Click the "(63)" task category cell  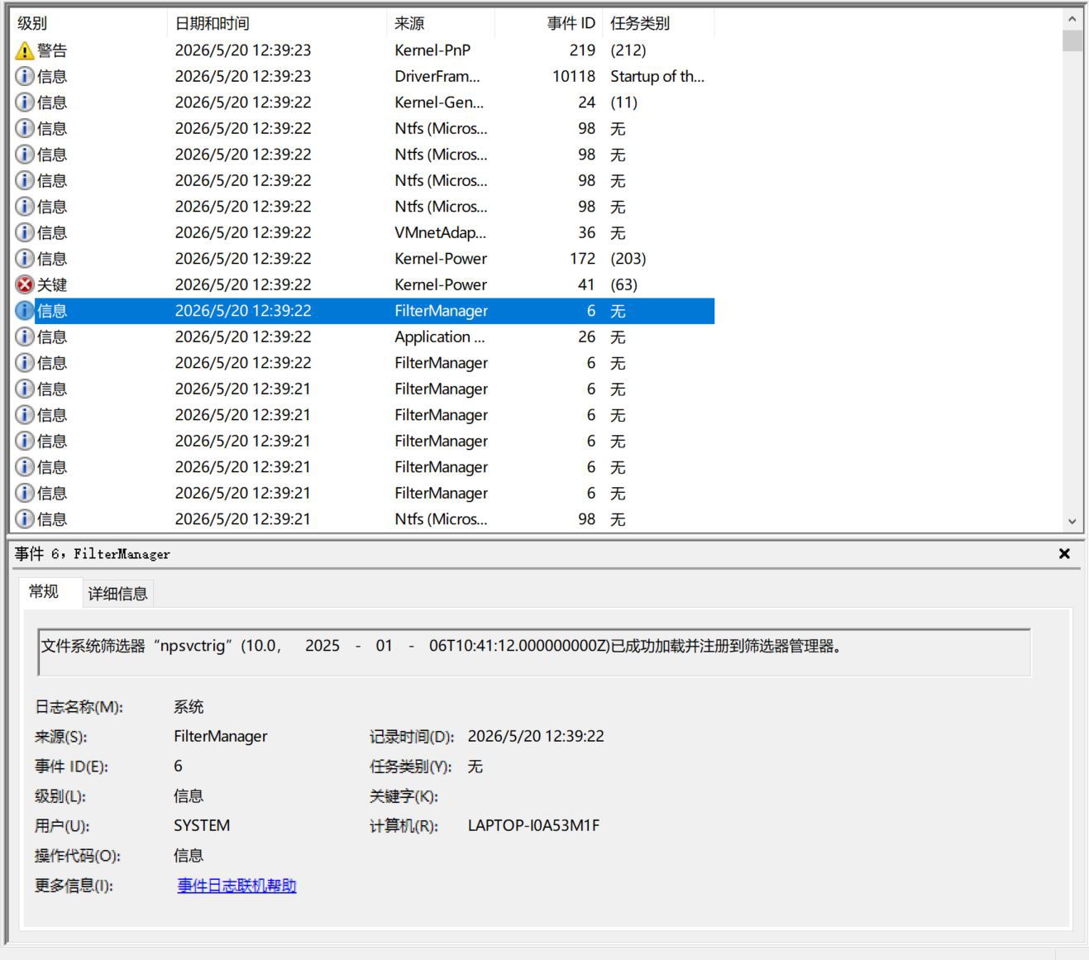click(x=623, y=284)
